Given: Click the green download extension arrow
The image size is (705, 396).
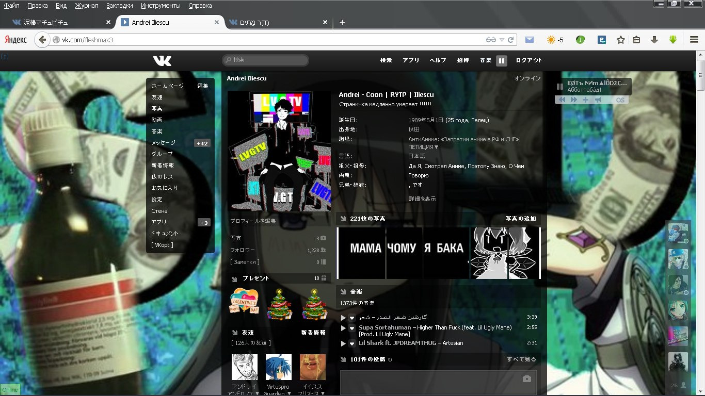Looking at the screenshot, I should [672, 40].
